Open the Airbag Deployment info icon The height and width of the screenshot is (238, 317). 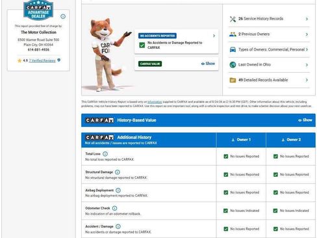(x=118, y=191)
